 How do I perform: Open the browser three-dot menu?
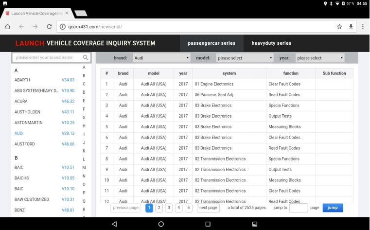pyautogui.click(x=363, y=27)
